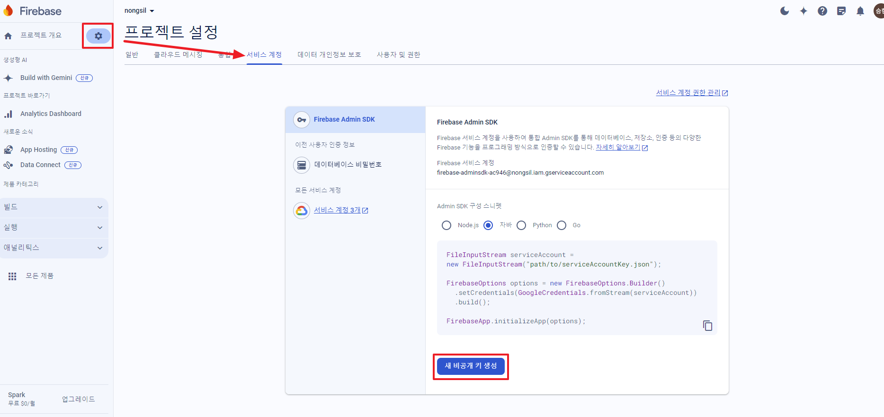The width and height of the screenshot is (884, 417).
Task: Select the Python radio button
Action: pyautogui.click(x=521, y=225)
